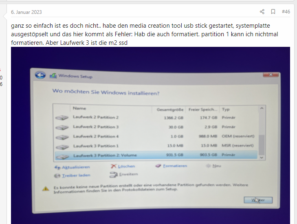Select row Laufwerk 2 Partition 4

tap(156, 136)
